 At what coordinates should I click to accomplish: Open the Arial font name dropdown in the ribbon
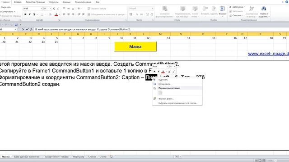point(41,9)
